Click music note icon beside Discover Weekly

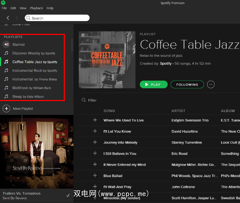tap(6, 53)
